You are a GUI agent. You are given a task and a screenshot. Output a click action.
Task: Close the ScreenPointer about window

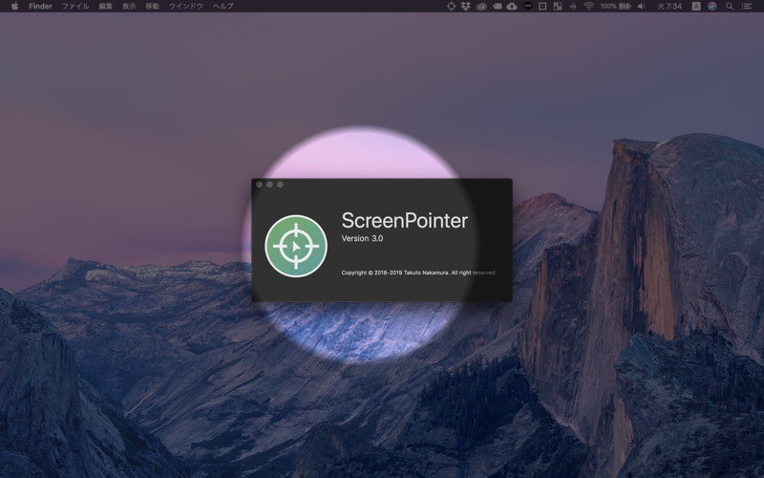pos(259,185)
